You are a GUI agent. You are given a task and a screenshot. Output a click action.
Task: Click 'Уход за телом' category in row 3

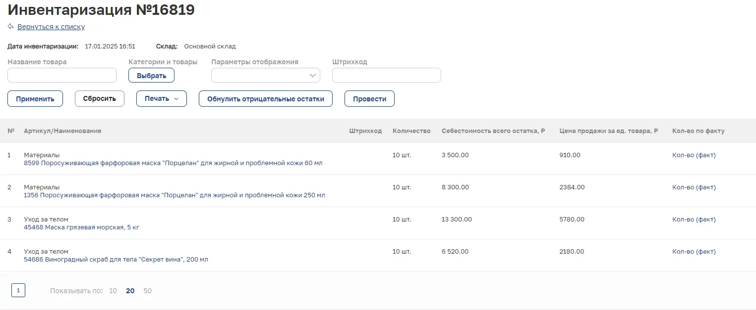[x=46, y=220]
